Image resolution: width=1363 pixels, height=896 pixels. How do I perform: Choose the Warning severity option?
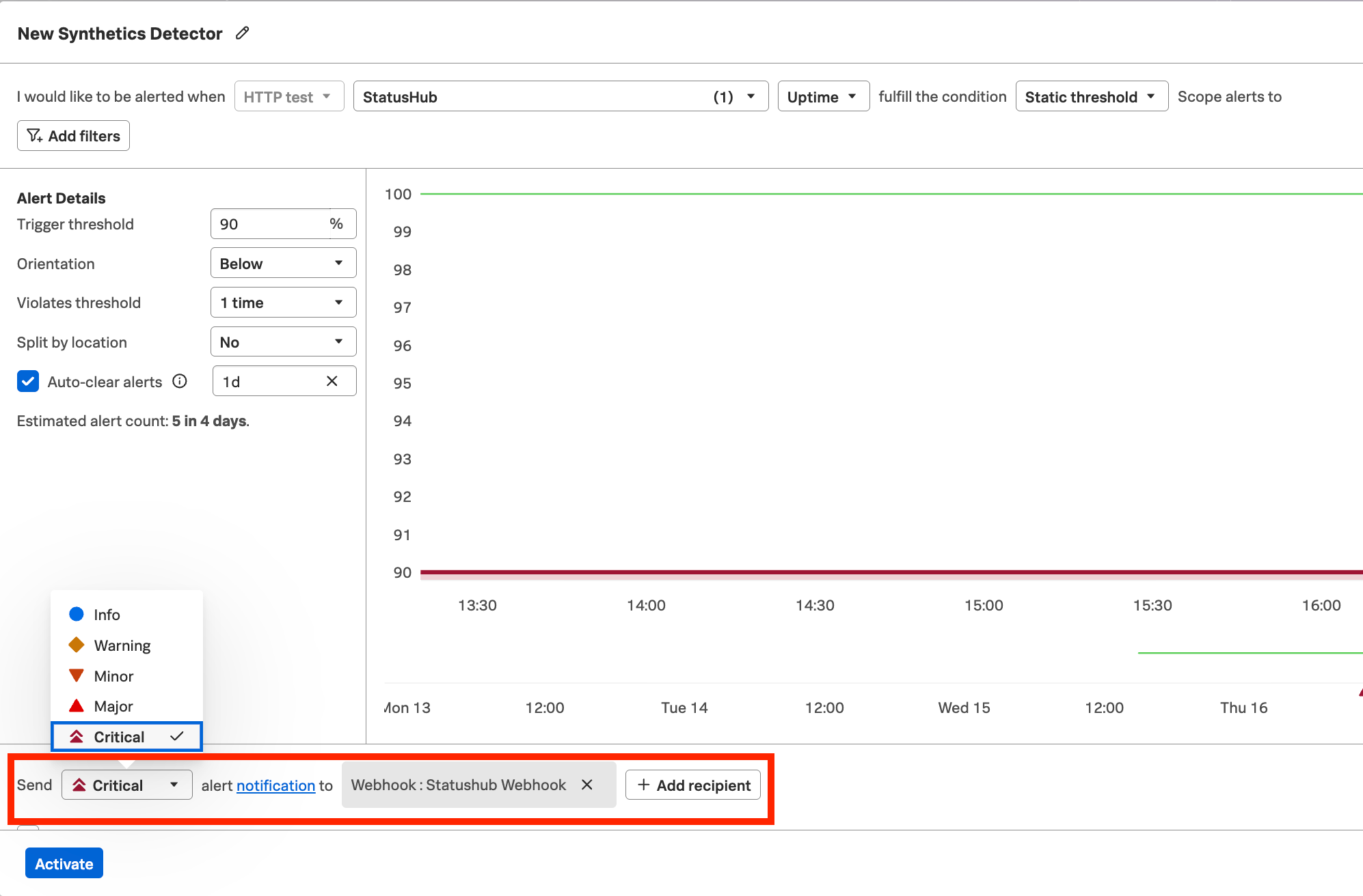click(x=122, y=645)
